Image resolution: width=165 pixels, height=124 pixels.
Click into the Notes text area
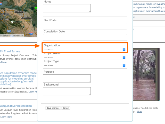[x=67, y=8]
